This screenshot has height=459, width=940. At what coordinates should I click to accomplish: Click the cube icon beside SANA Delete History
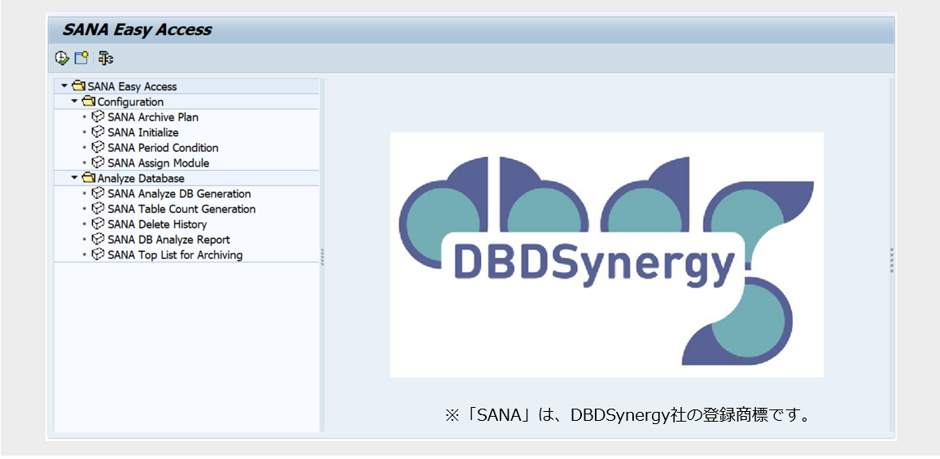(x=98, y=224)
